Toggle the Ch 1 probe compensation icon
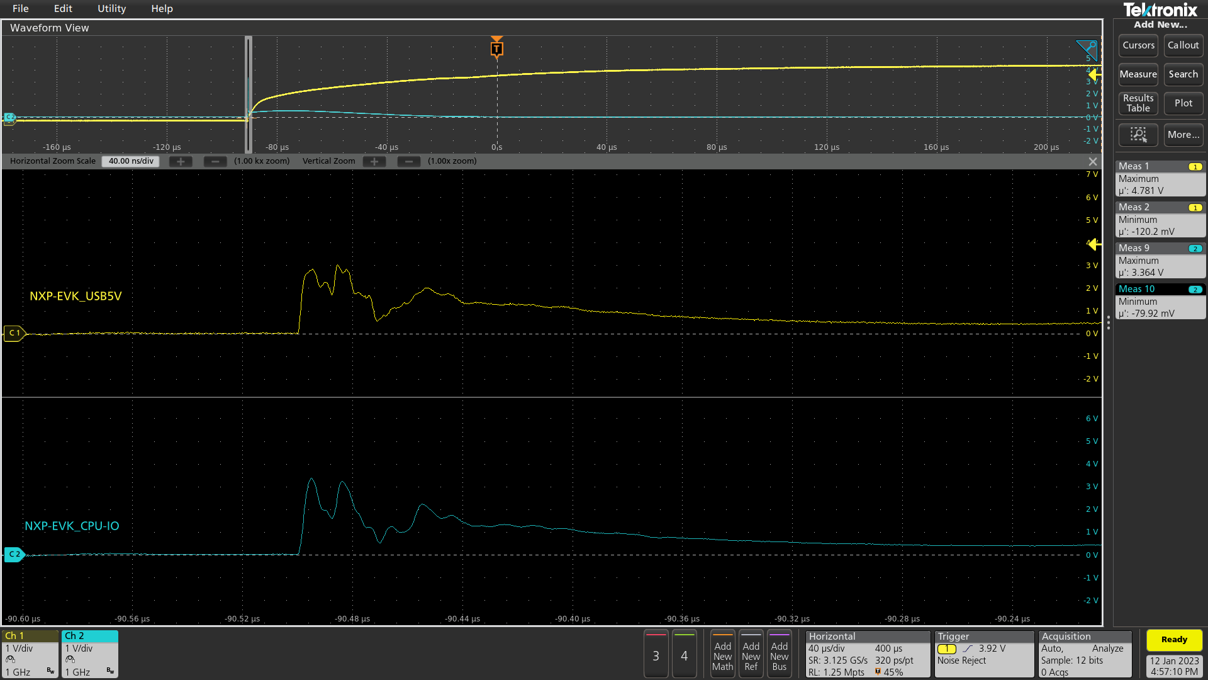Image resolution: width=1208 pixels, height=680 pixels. [x=9, y=659]
